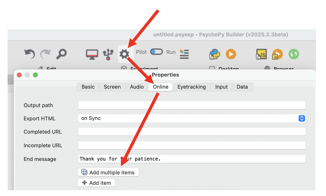Click the Add multiple items button
This screenshot has height=196, width=326.
108,172
